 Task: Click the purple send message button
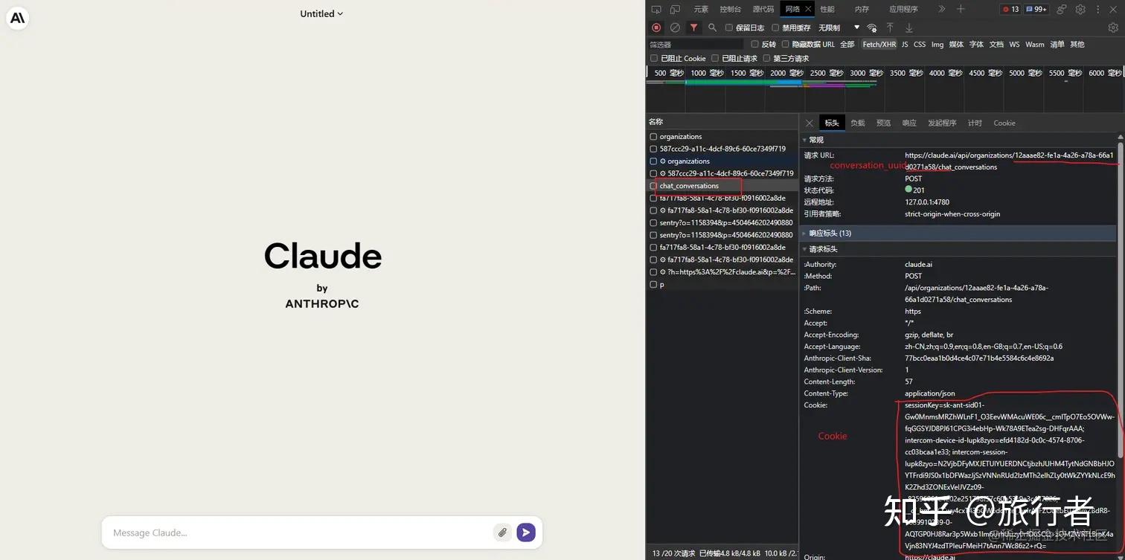526,532
